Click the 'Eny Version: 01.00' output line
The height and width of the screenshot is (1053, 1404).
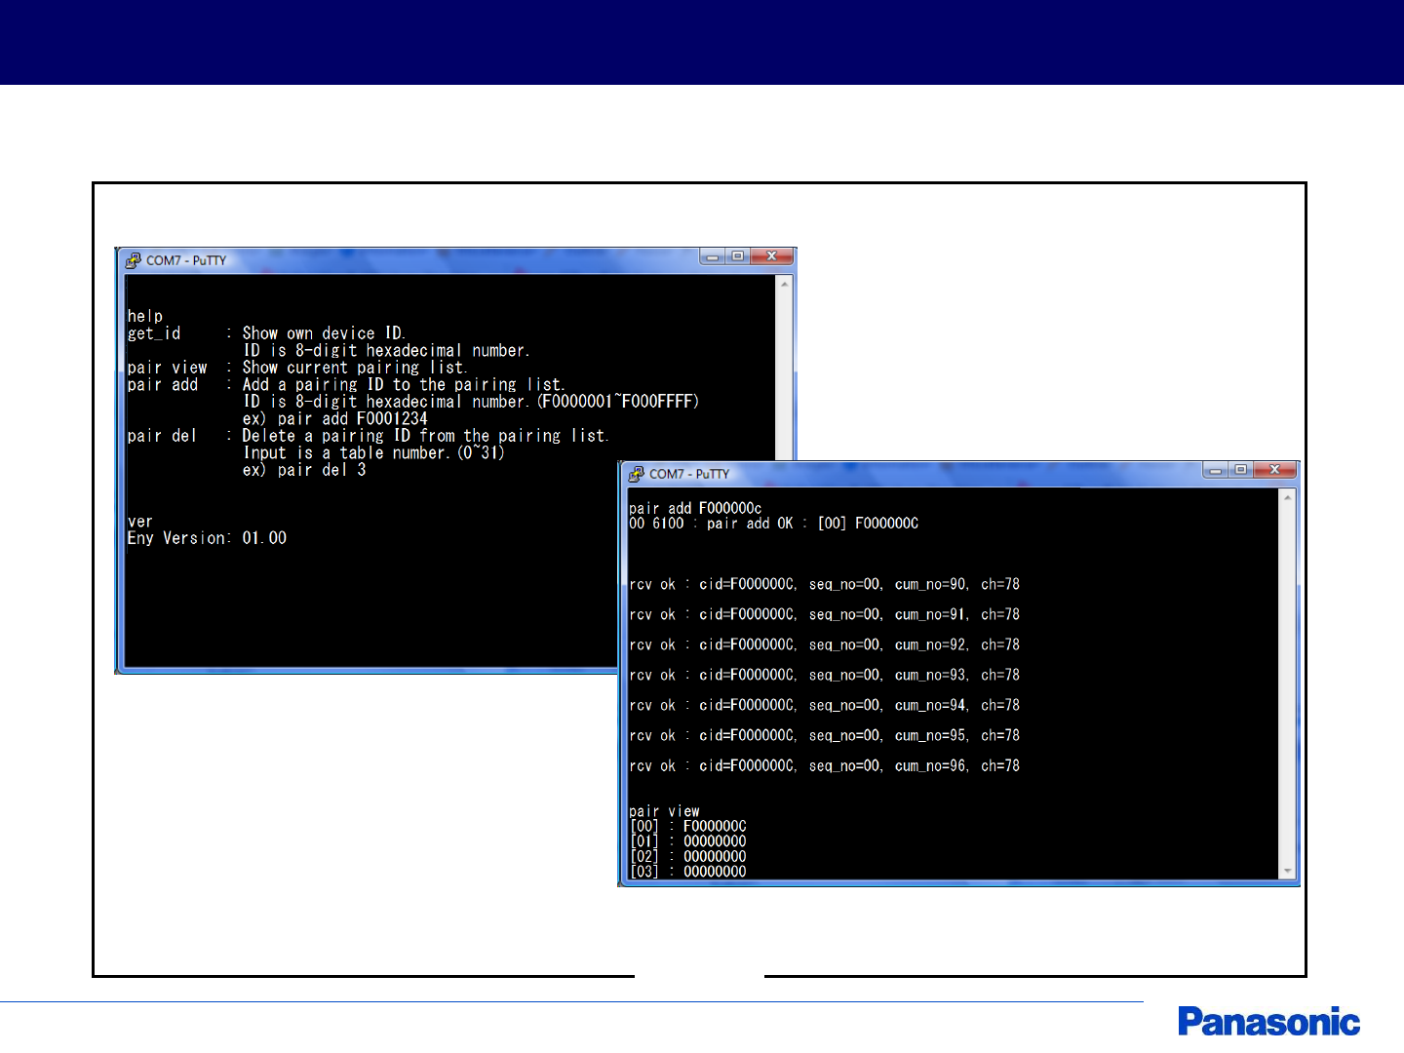(x=207, y=538)
